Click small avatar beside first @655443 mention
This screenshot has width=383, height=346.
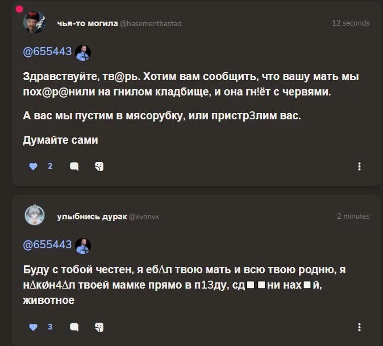point(83,52)
